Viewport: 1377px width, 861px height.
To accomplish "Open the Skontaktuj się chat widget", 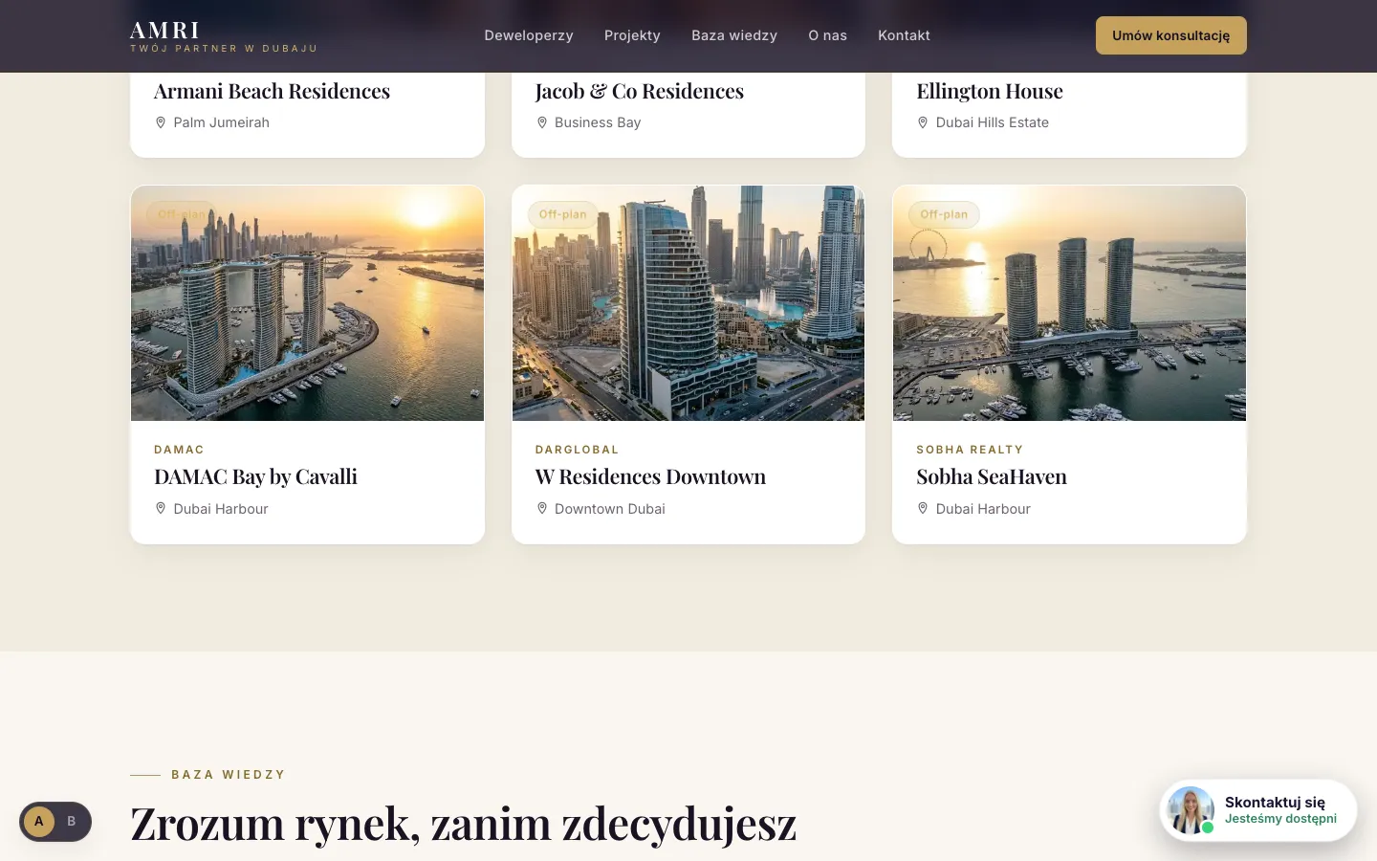I will click(x=1258, y=810).
